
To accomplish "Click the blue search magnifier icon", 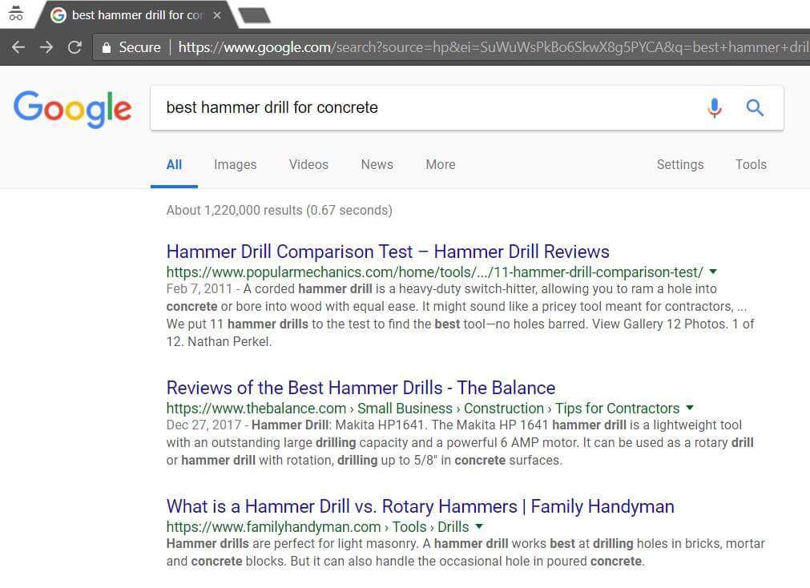I will [x=755, y=107].
